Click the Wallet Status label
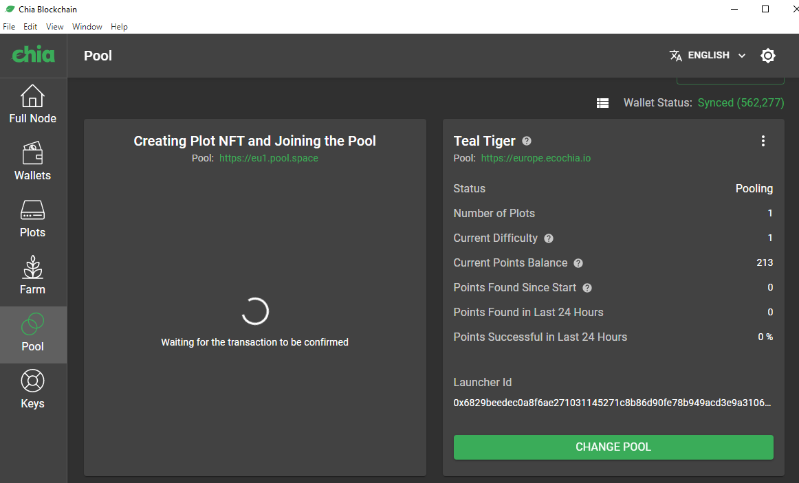Image resolution: width=799 pixels, height=483 pixels. point(658,103)
